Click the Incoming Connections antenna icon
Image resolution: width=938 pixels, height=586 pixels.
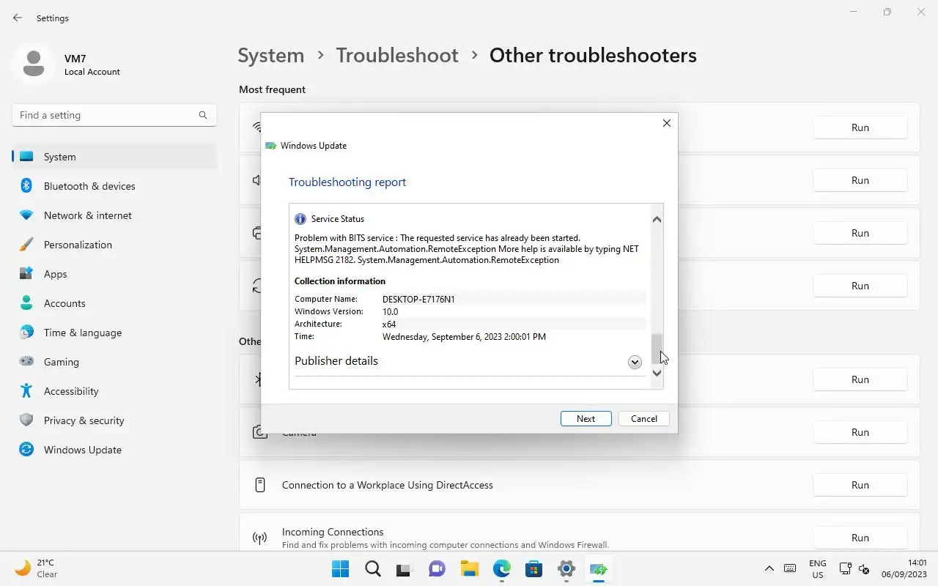click(259, 538)
